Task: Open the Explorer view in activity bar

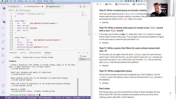Action: (x=3, y=8)
